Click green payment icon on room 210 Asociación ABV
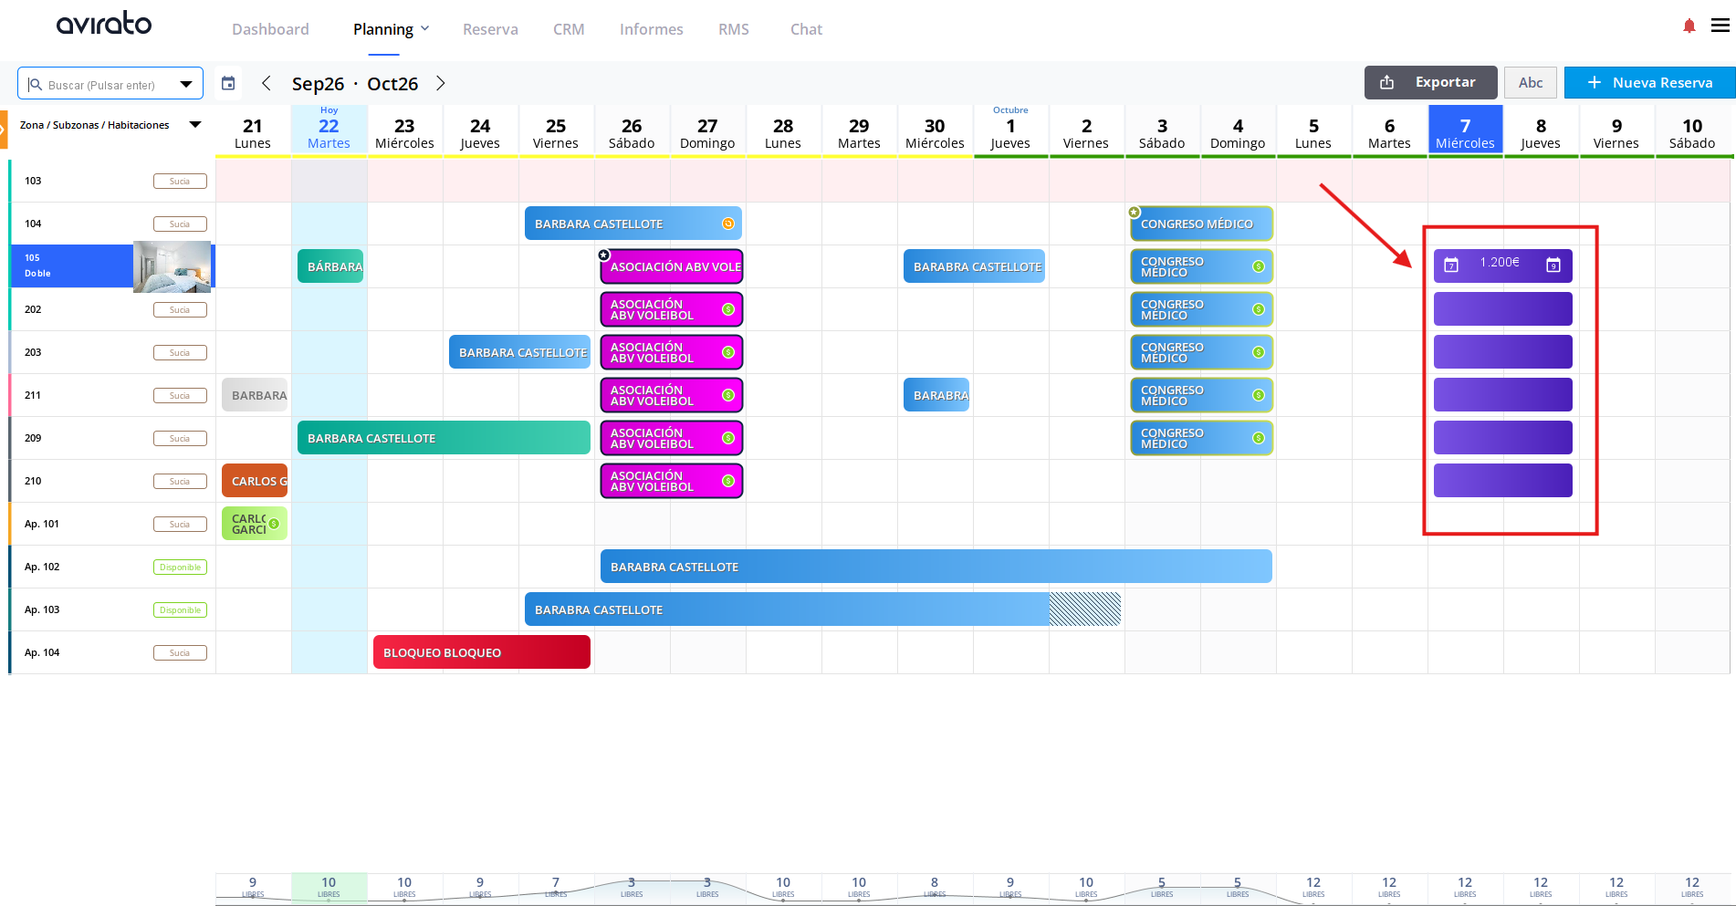 728,481
